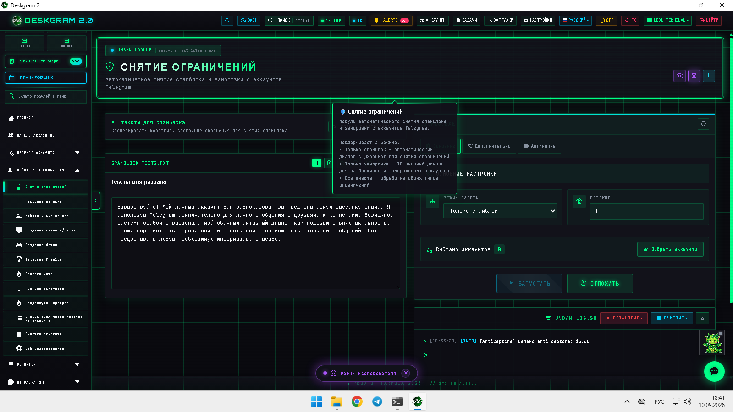Click the settings panel refresh icon
733x412 pixels.
(703, 124)
